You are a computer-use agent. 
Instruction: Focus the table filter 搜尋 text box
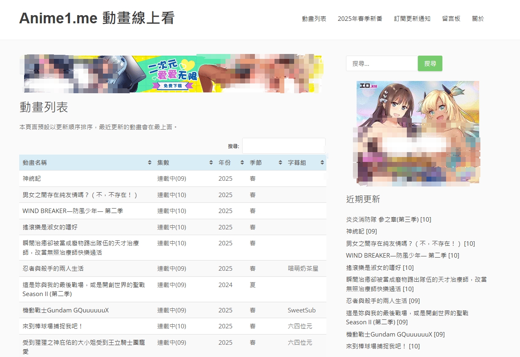click(x=283, y=146)
